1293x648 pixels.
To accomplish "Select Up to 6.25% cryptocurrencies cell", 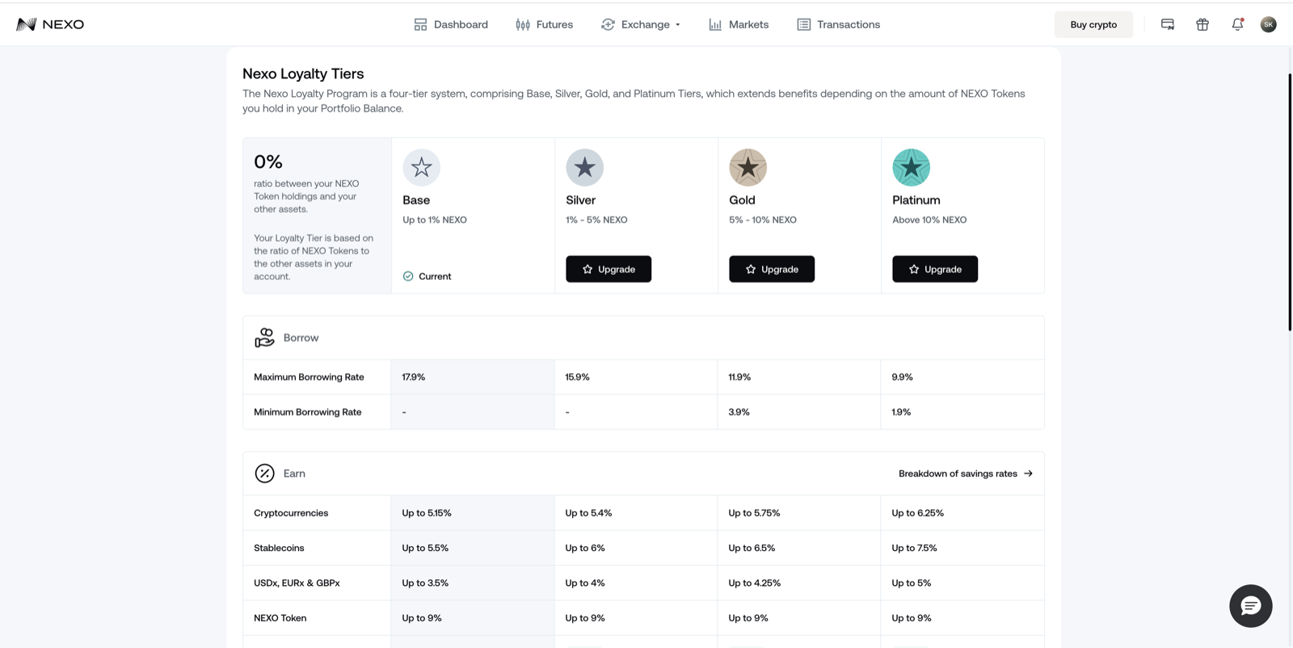I will (x=917, y=513).
